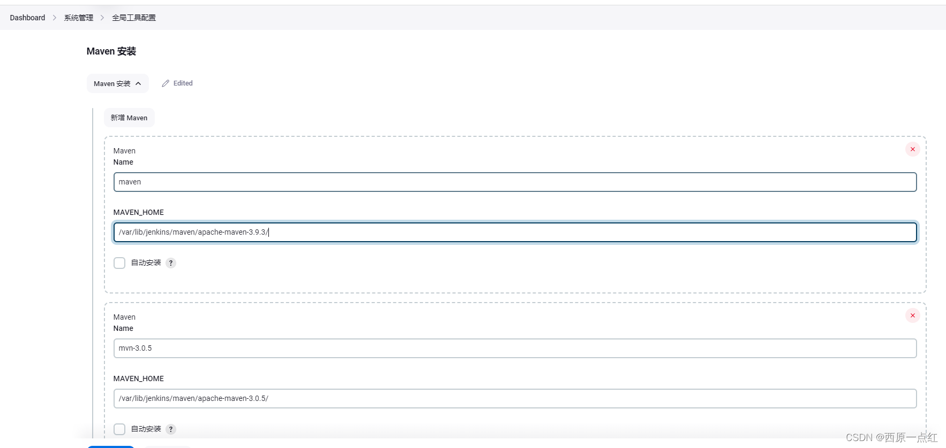The height and width of the screenshot is (448, 946).
Task: Collapse the Maven 安装 section
Action: coord(117,83)
